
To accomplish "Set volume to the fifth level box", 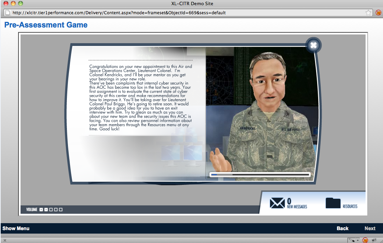I will coord(61,210).
